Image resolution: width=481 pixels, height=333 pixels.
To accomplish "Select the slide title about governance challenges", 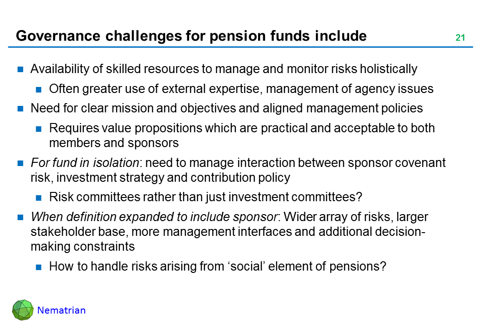I will pos(191,36).
